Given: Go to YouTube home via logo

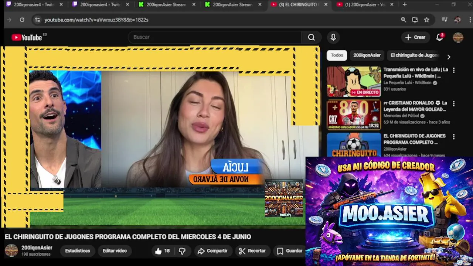Looking at the screenshot, I should (27, 37).
